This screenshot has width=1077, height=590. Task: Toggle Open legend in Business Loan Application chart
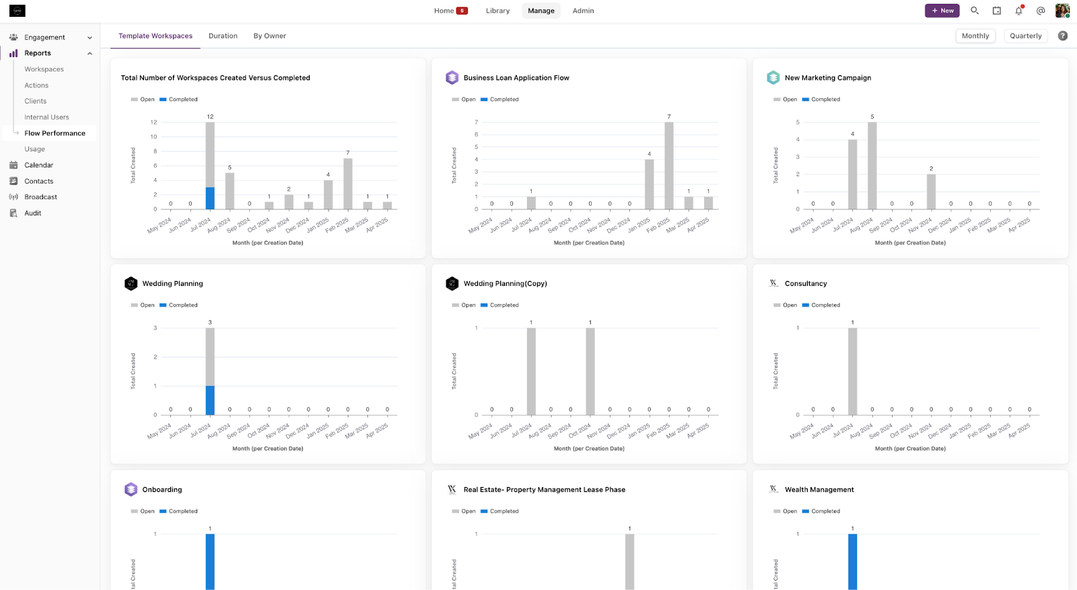click(x=464, y=100)
